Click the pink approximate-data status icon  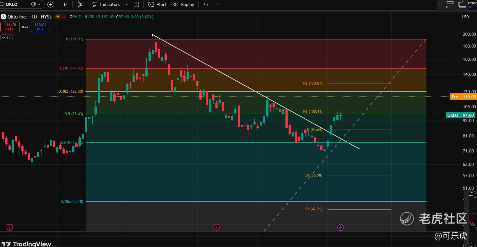(64, 17)
